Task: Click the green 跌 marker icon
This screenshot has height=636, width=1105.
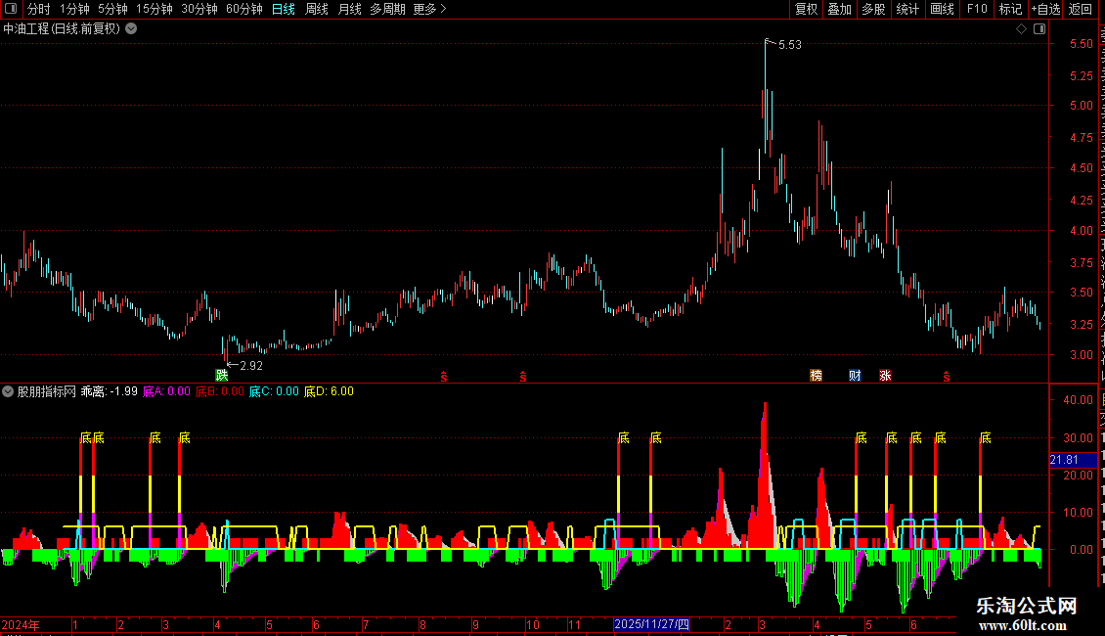Action: click(x=222, y=375)
